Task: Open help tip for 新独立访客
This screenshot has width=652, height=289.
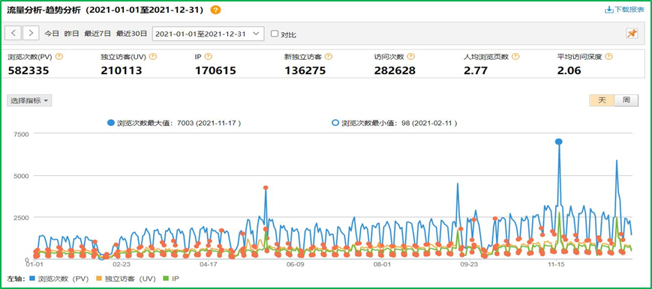Action: click(x=329, y=57)
